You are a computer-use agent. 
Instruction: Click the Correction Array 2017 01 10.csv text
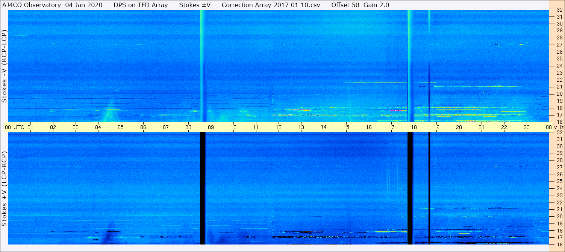268,5
